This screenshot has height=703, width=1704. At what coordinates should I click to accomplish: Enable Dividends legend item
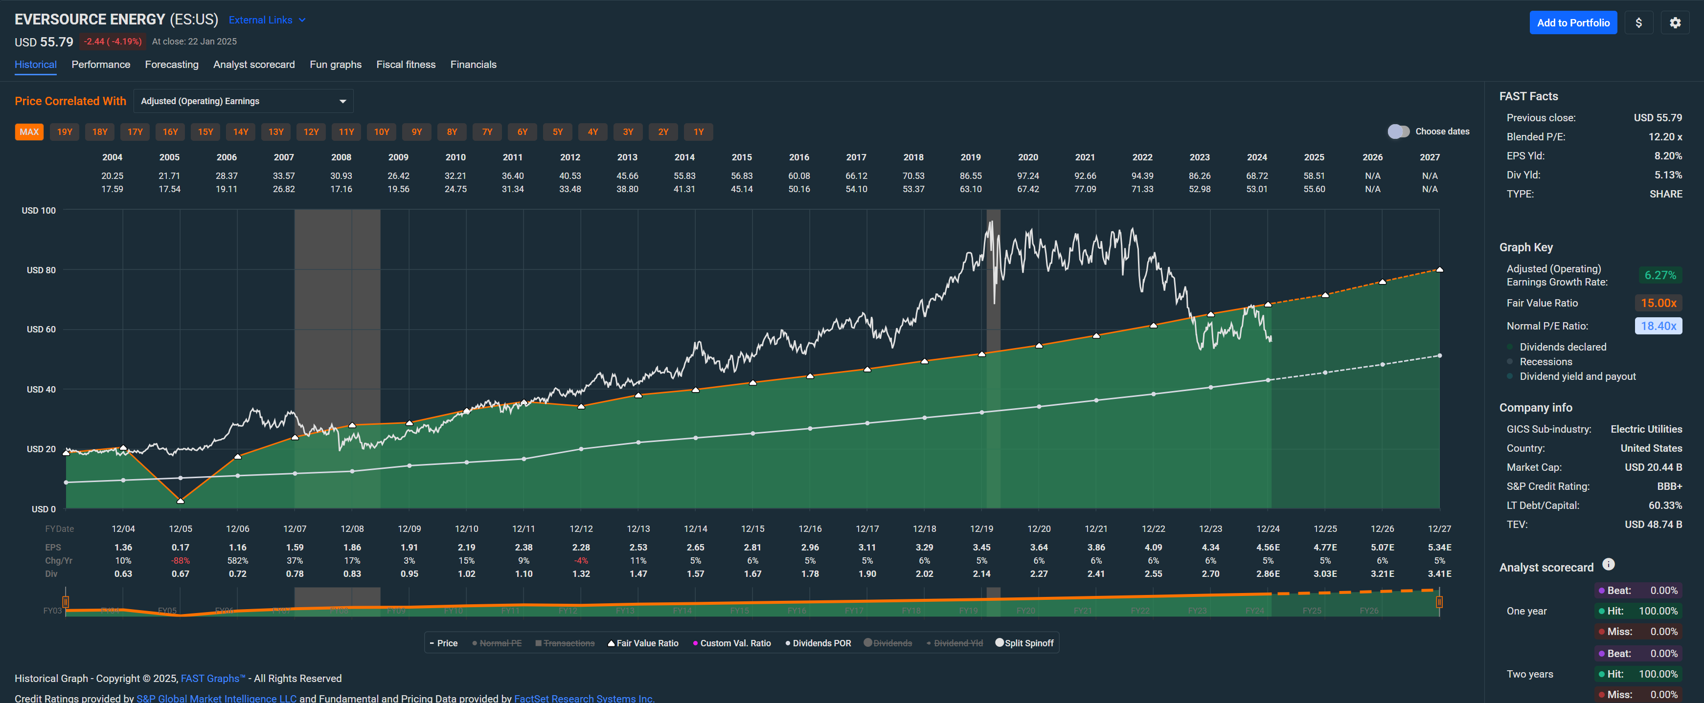(888, 643)
